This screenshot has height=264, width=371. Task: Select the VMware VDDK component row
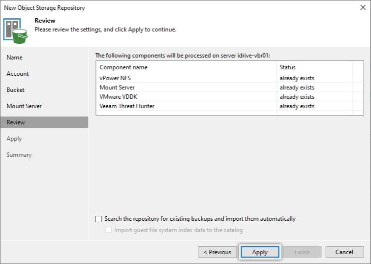(x=229, y=97)
